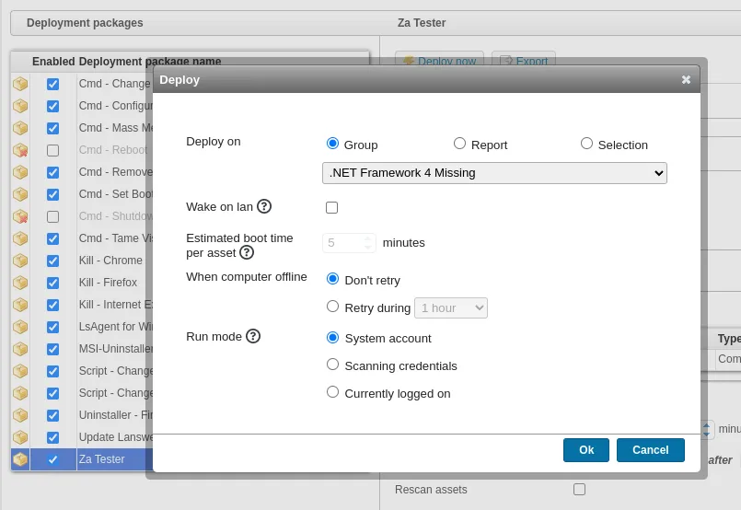Click package icon beside Cmd - Set Boot row
This screenshot has width=741, height=510.
pos(20,194)
